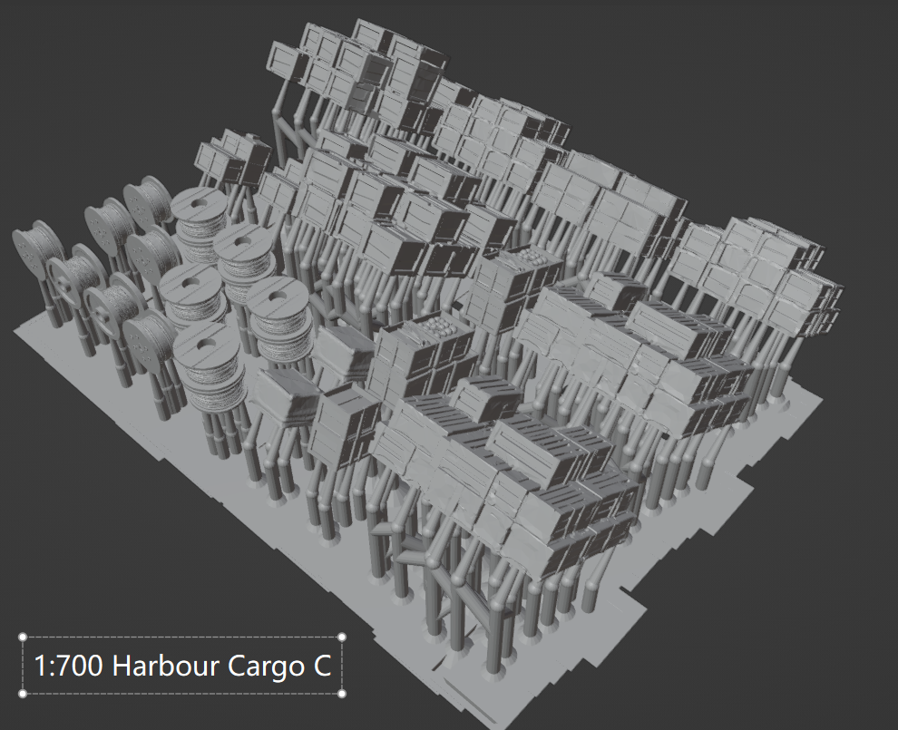Click the top-left resize handle of the label frame
The height and width of the screenshot is (730, 898).
(x=20, y=637)
